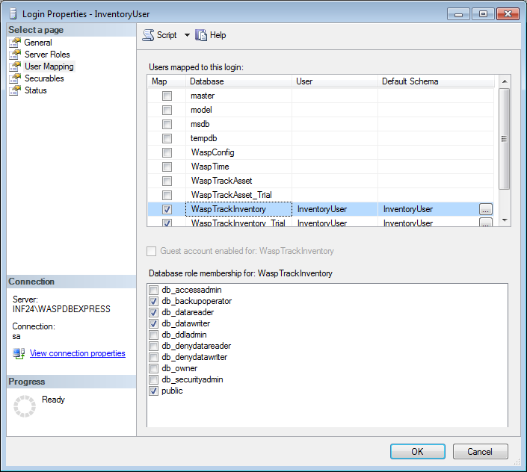Image resolution: width=527 pixels, height=472 pixels.
Task: Sort by the Database column header
Action: click(x=238, y=81)
